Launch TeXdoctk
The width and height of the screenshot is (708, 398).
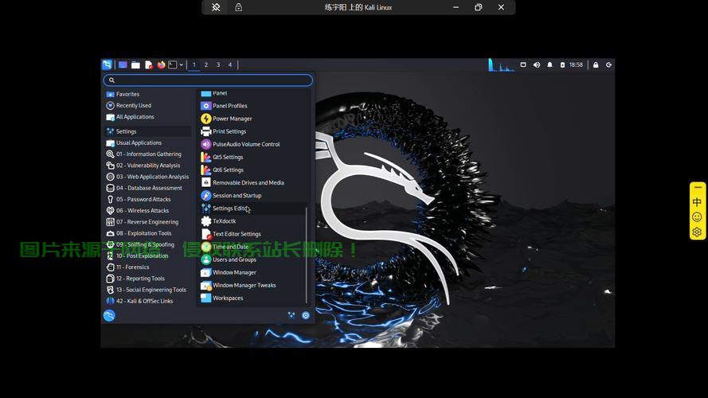coord(252,221)
